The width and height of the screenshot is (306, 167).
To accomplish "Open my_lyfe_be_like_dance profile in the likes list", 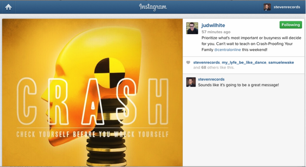I will (x=244, y=62).
